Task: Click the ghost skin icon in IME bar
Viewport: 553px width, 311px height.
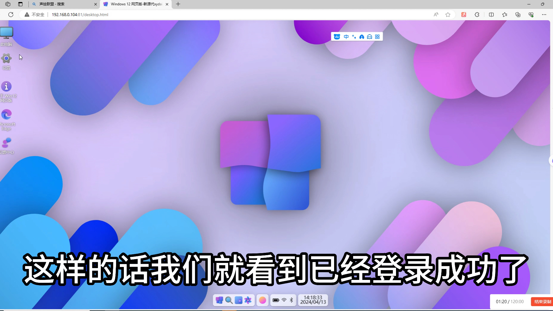Action: (x=370, y=37)
